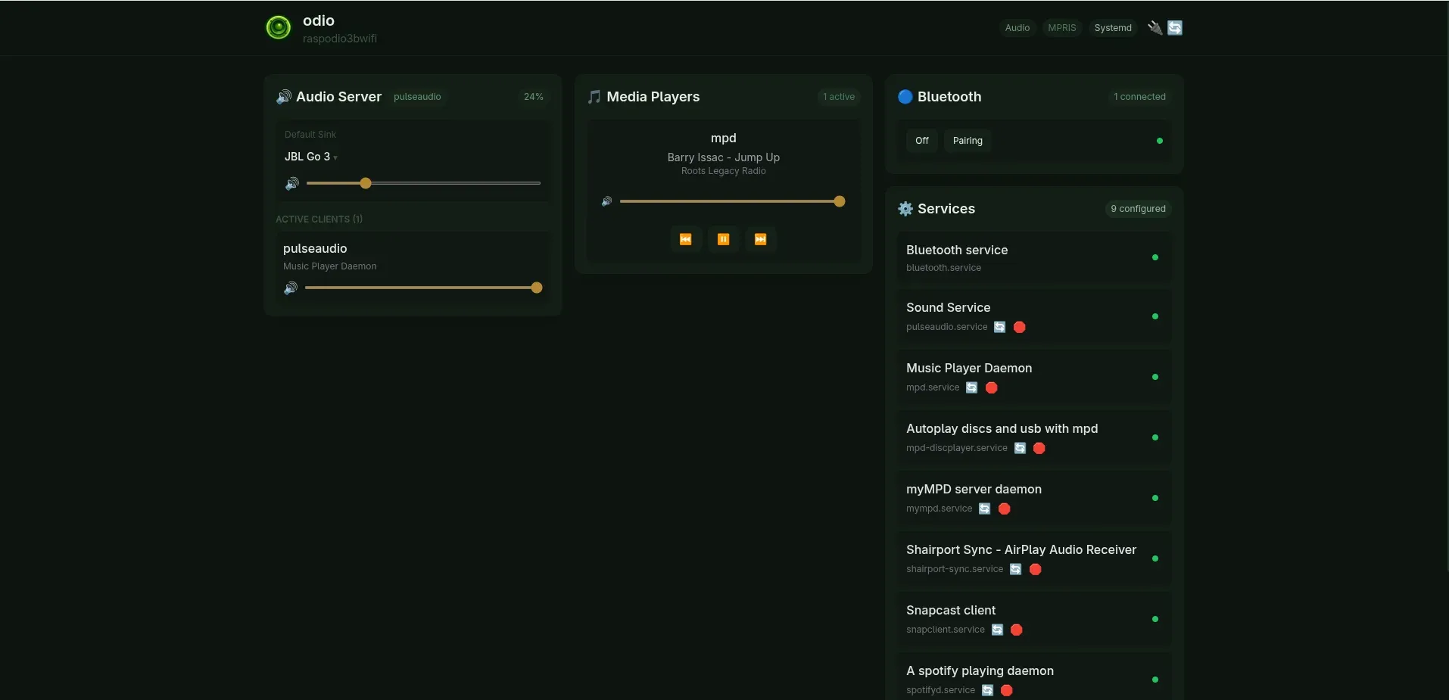Click the refresh icon in header
Image resolution: width=1449 pixels, height=700 pixels.
pos(1175,28)
